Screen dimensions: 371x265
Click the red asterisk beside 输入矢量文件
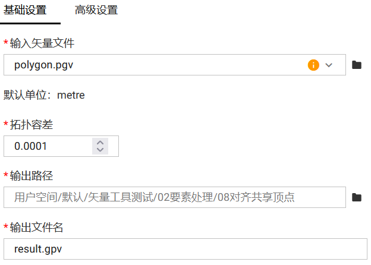click(x=6, y=43)
